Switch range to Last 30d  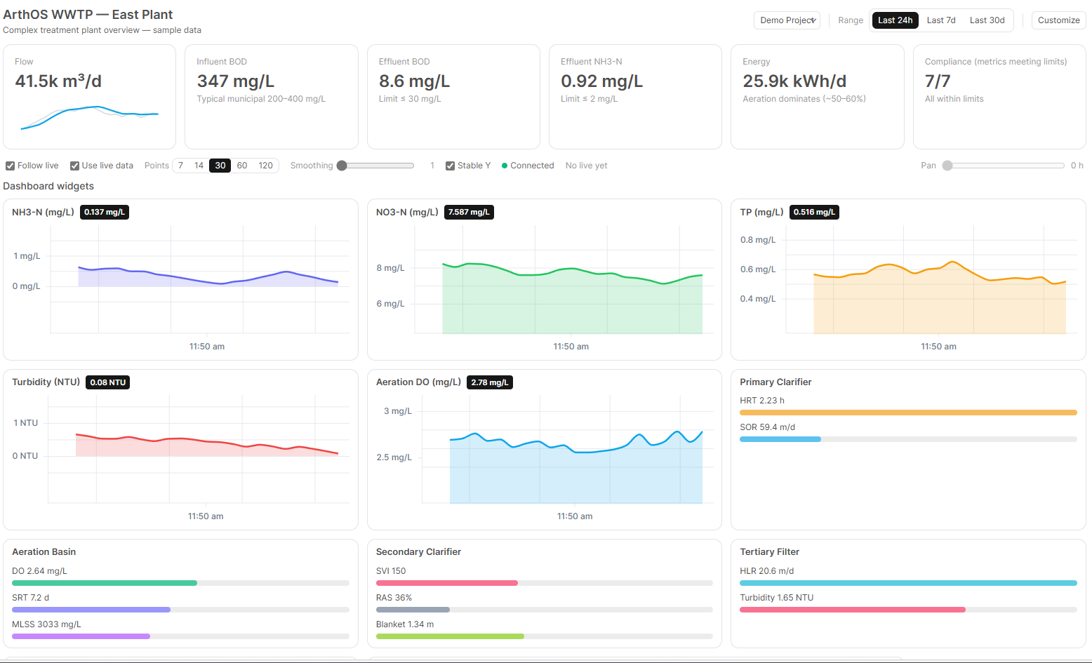(x=987, y=20)
